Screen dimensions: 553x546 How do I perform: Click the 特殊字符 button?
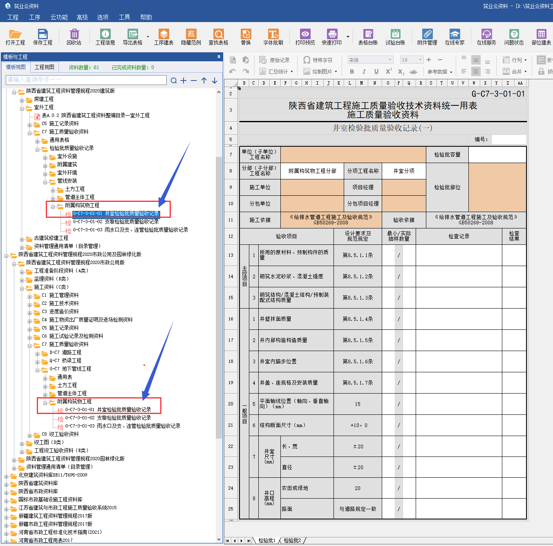click(318, 60)
